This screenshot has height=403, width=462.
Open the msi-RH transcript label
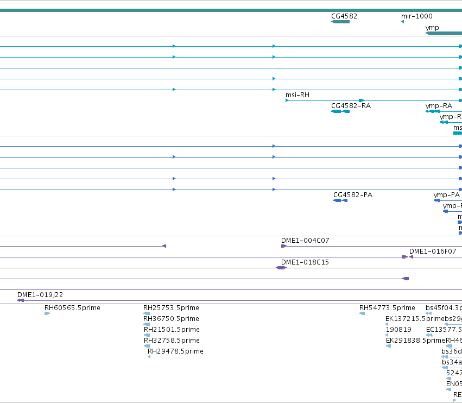pyautogui.click(x=298, y=95)
